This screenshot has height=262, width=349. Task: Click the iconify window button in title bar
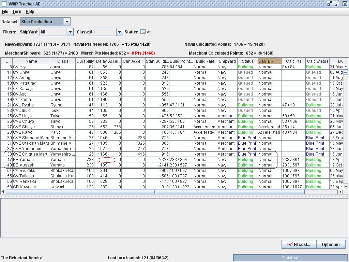(330, 4)
